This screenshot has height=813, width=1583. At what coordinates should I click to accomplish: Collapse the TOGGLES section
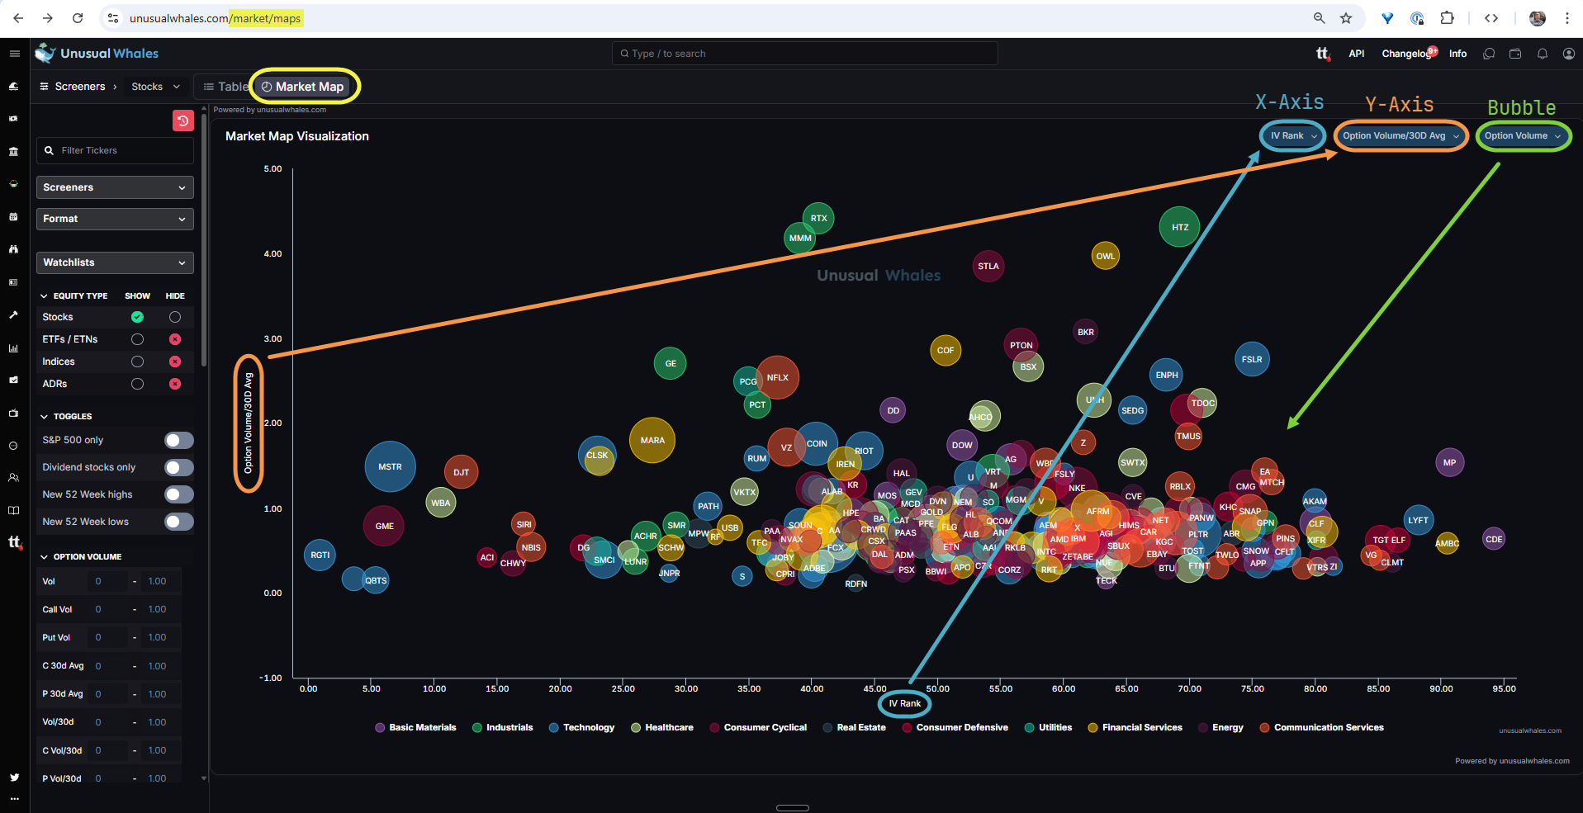[66, 417]
